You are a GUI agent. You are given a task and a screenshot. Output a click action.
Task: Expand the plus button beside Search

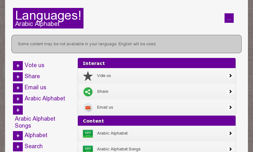(18, 147)
